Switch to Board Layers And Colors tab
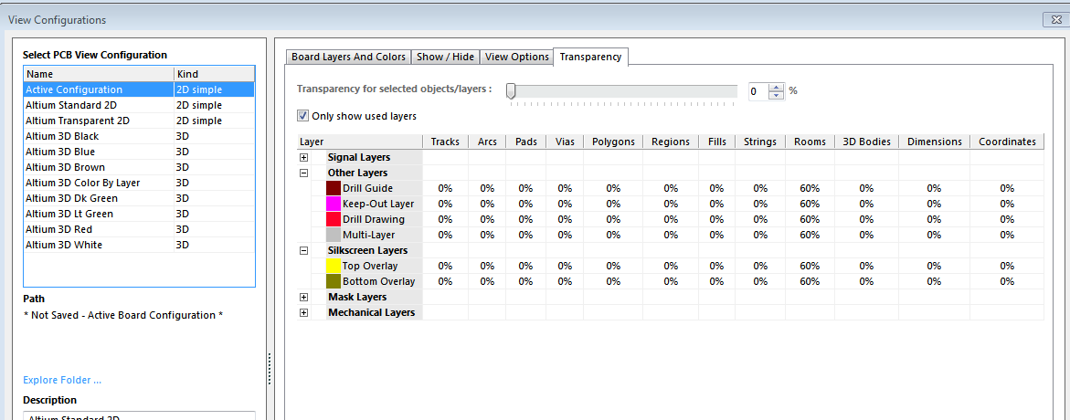 [x=348, y=58]
